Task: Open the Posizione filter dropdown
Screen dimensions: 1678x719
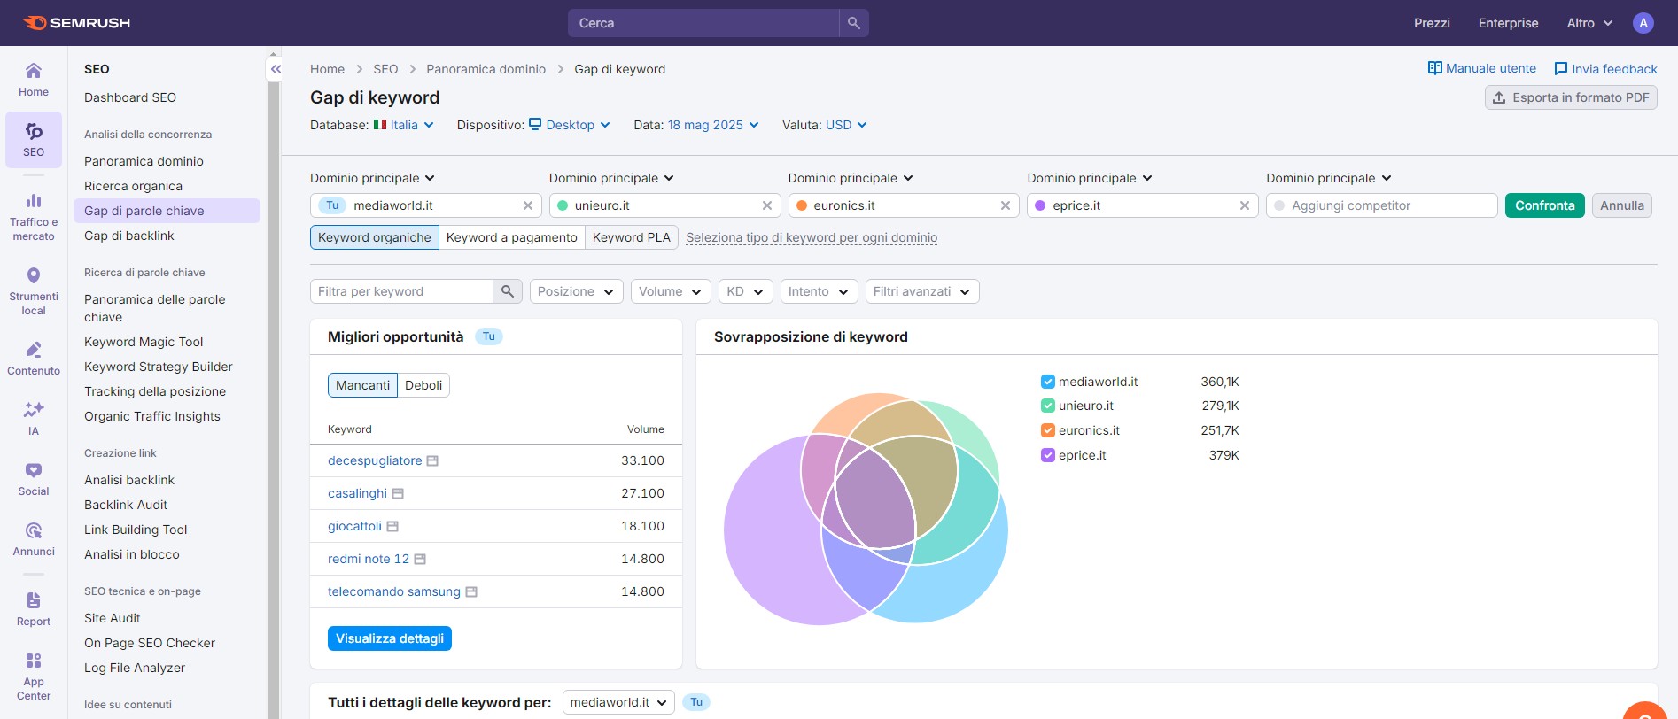Action: 577,291
